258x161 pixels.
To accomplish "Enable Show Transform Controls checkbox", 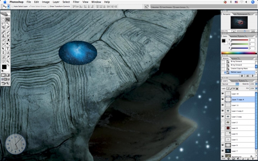I will (x=48, y=6).
